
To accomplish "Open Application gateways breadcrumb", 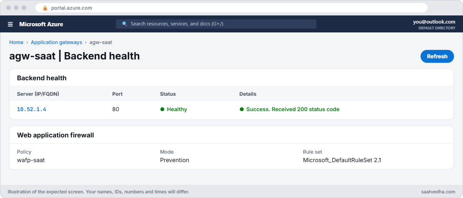I will click(56, 42).
